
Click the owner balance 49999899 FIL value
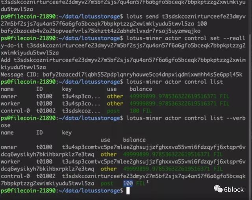pyautogui.click(x=179, y=96)
